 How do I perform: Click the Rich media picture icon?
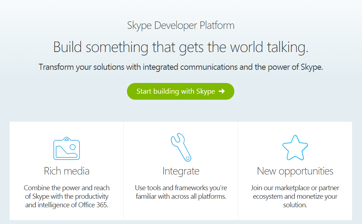coord(67,149)
